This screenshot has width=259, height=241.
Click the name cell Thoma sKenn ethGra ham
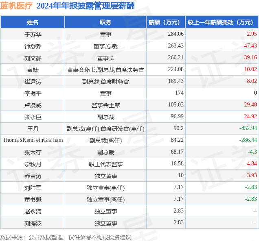[33, 140]
